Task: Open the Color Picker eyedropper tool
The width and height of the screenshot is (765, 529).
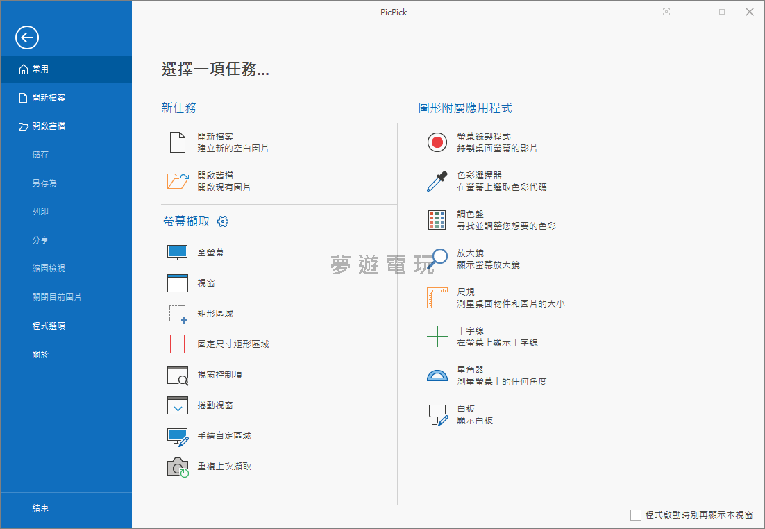Action: [x=437, y=182]
